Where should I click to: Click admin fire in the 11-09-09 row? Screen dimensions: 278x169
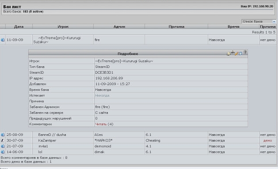coord(97,40)
